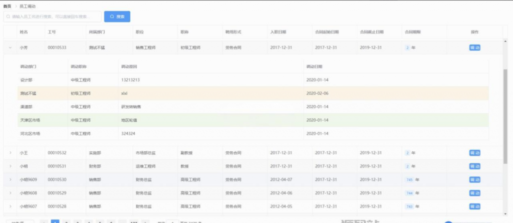Collapse the expanded 小芳 row
This screenshot has width=513, height=223.
(x=10, y=48)
